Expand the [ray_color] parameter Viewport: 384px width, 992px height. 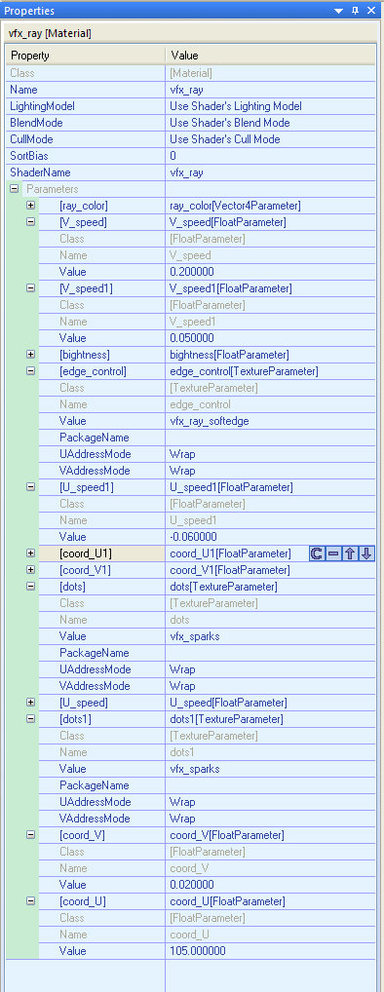pos(30,205)
